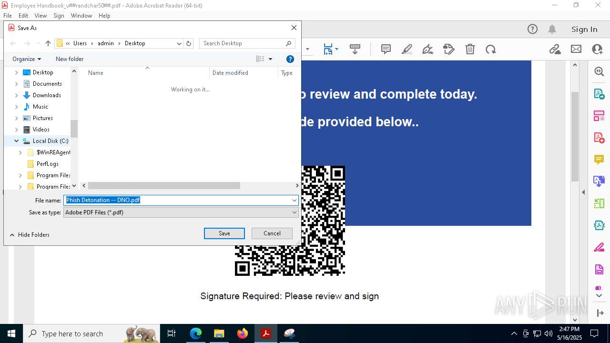Image resolution: width=610 pixels, height=343 pixels.
Task: Open the View menu
Action: pos(41,16)
